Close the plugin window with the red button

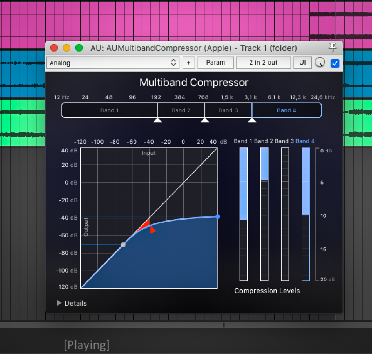(x=54, y=48)
